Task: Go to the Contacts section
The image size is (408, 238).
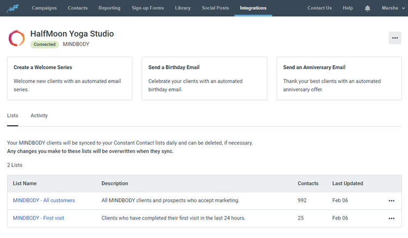Action: pos(79,8)
